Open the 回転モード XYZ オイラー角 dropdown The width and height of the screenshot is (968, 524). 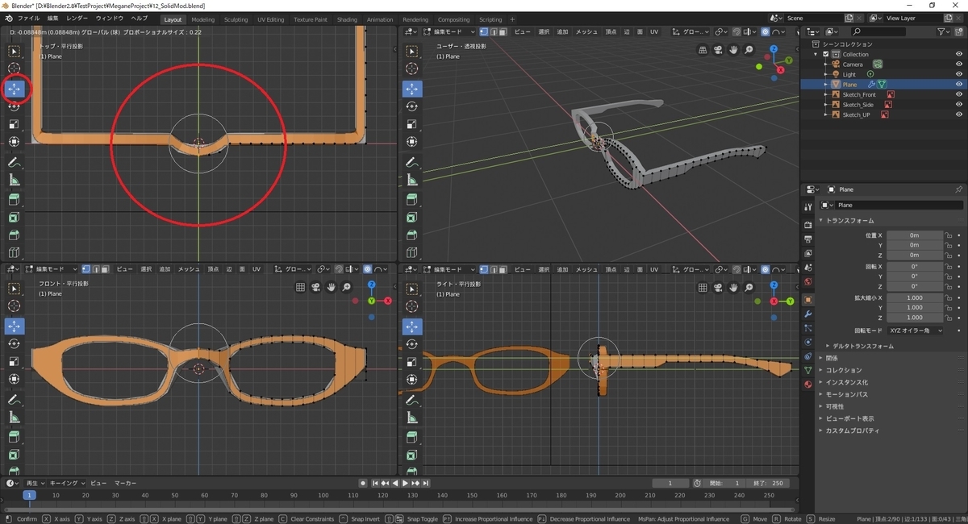[915, 331]
